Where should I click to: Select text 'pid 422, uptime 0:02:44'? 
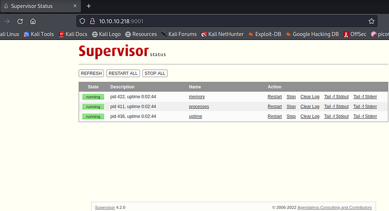[133, 97]
